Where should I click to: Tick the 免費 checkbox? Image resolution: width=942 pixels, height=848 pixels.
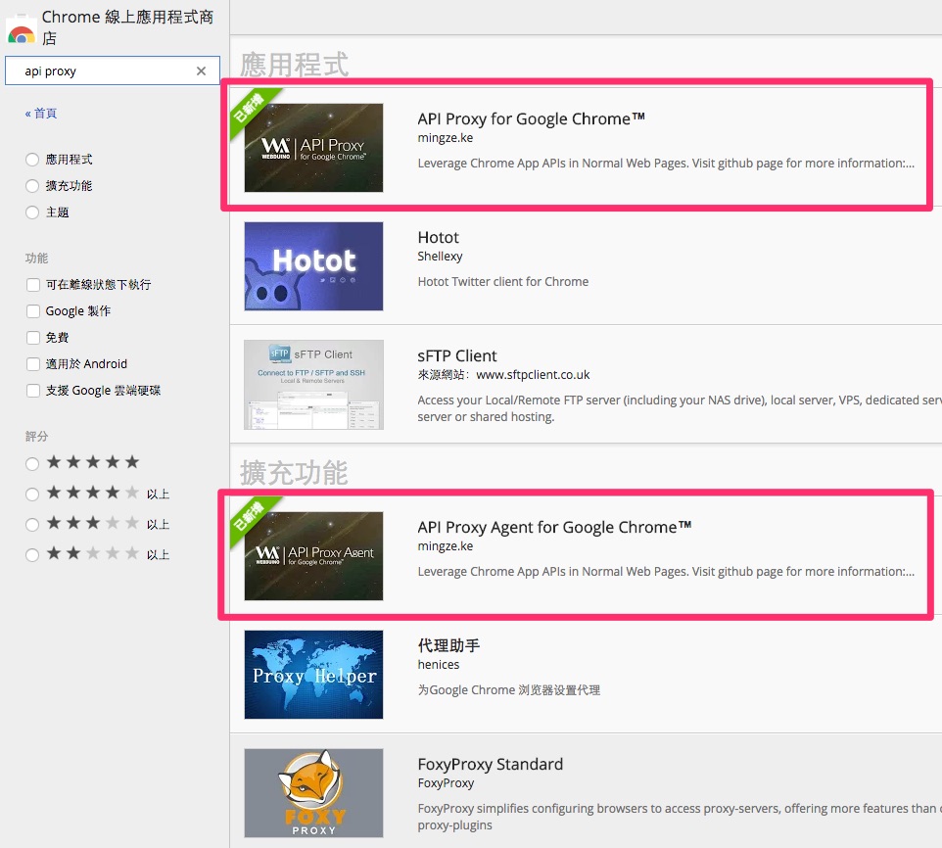(33, 338)
